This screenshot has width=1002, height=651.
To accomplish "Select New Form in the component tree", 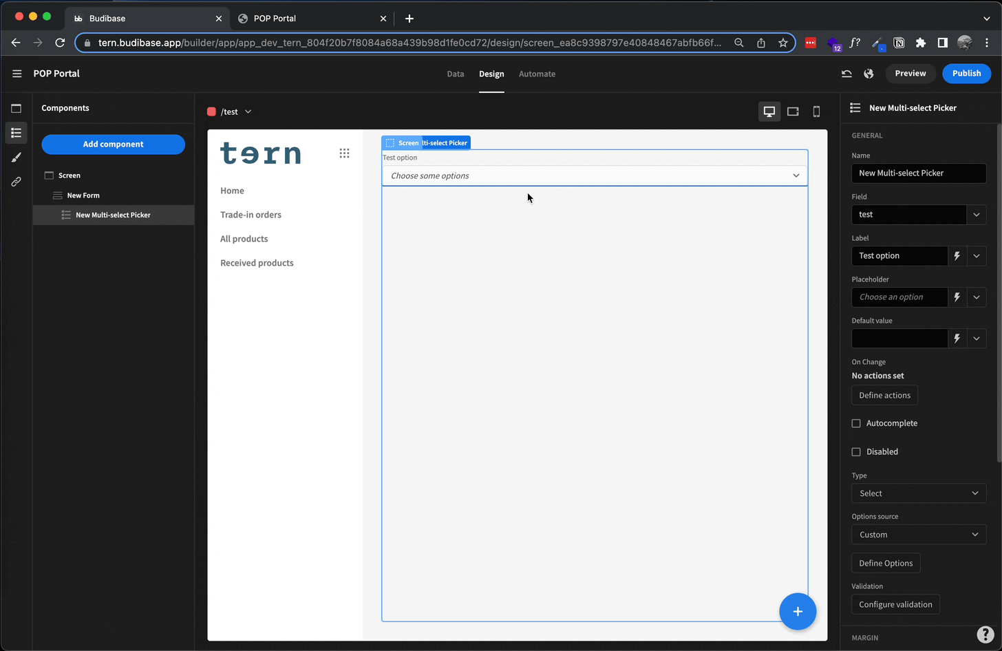I will click(114, 195).
